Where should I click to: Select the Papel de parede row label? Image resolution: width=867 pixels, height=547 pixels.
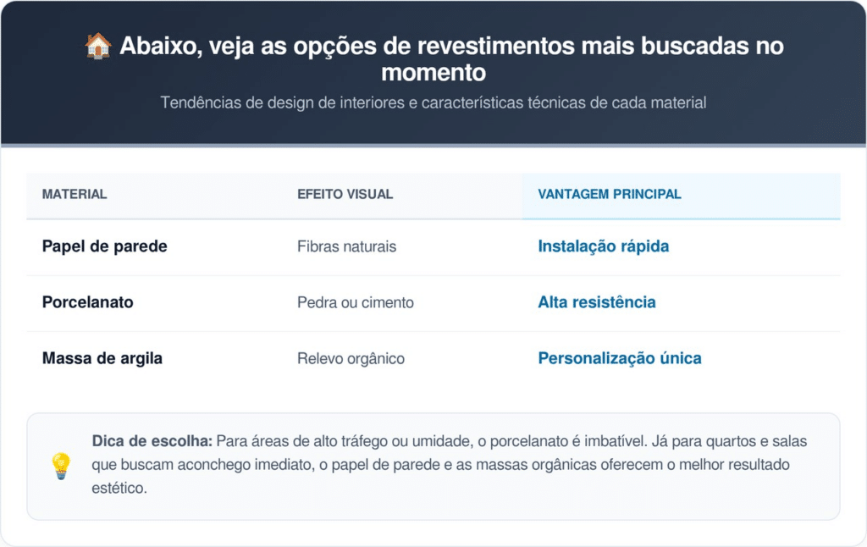point(104,246)
